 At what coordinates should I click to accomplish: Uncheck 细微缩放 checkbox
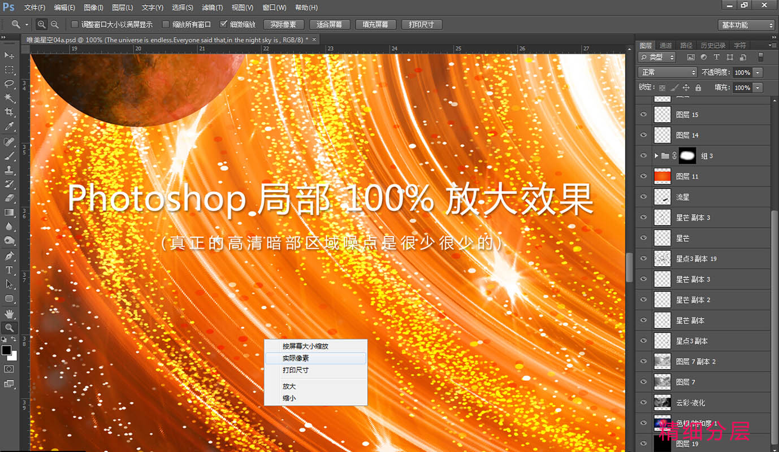(223, 24)
